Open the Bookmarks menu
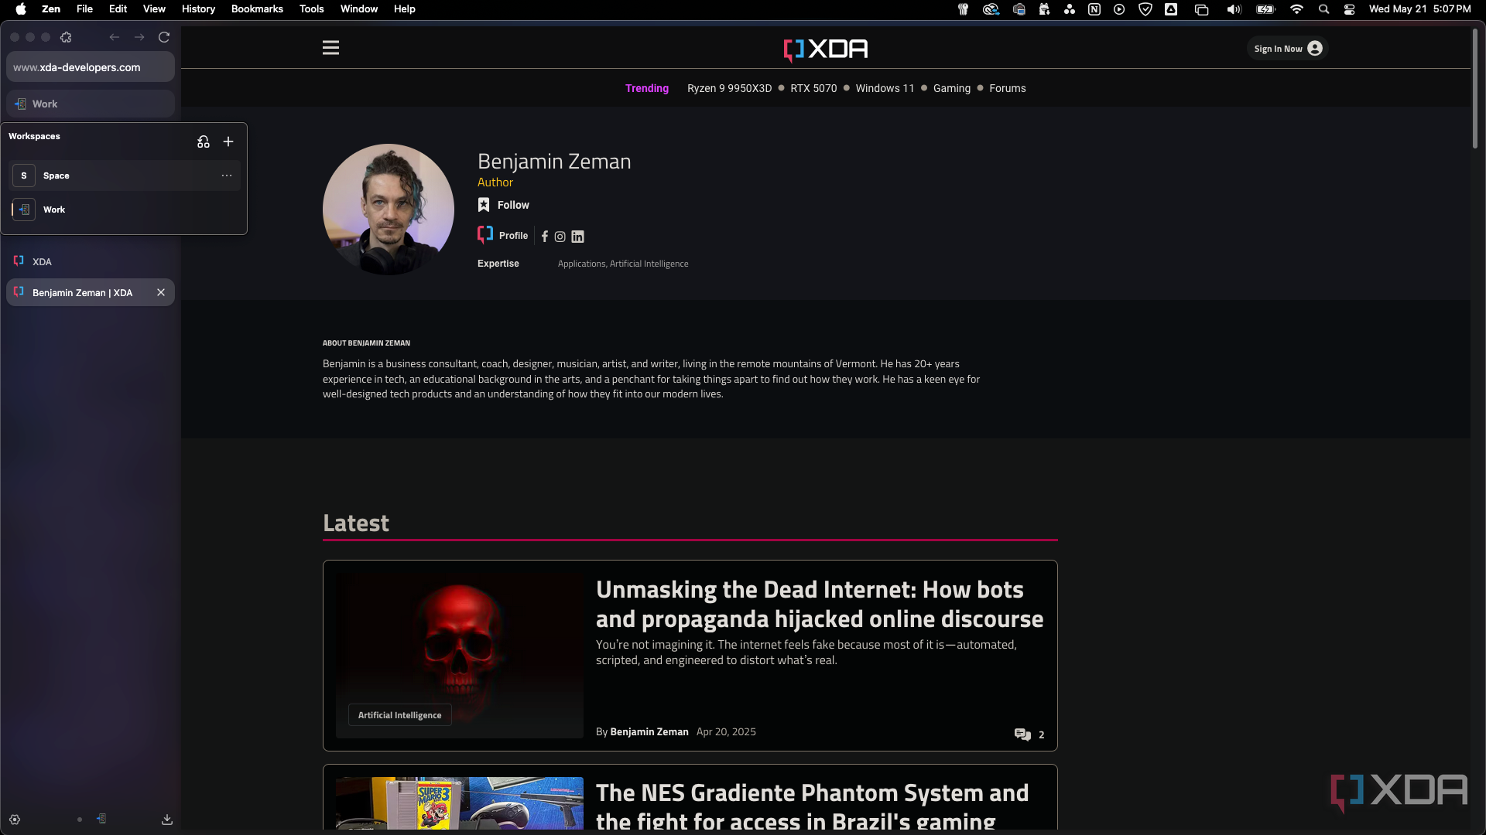This screenshot has height=835, width=1486. click(x=257, y=9)
